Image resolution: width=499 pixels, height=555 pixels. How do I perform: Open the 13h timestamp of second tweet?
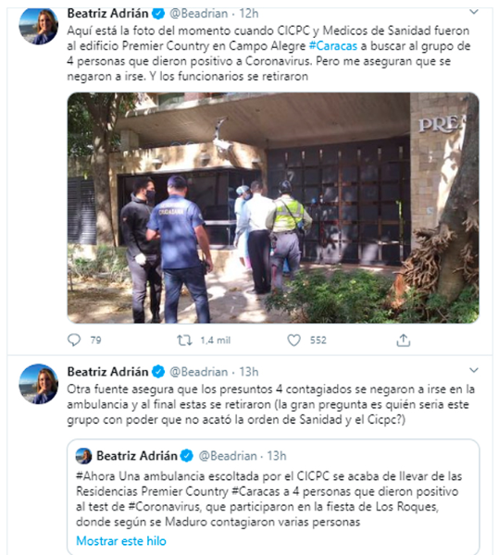[249, 372]
